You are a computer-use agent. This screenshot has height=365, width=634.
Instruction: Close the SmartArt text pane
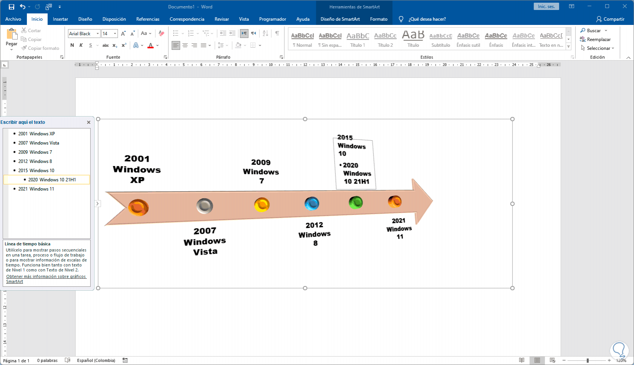coord(89,122)
